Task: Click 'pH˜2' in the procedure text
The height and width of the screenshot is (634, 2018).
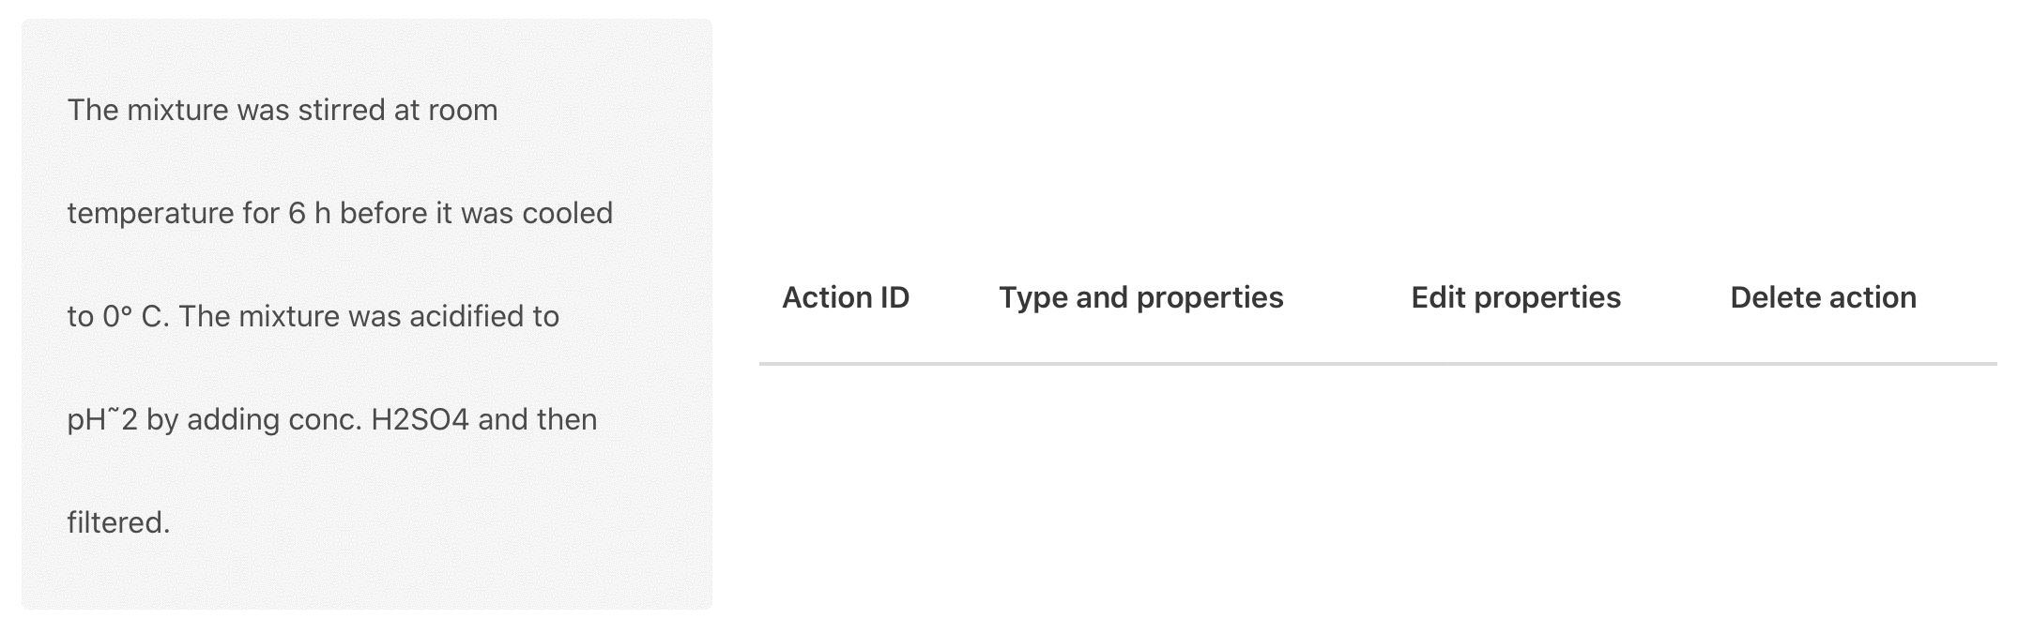Action: pos(102,419)
